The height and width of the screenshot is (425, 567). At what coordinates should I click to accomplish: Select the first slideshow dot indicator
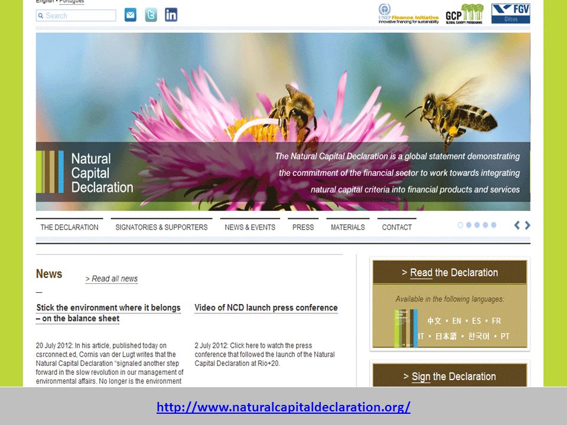click(x=460, y=225)
